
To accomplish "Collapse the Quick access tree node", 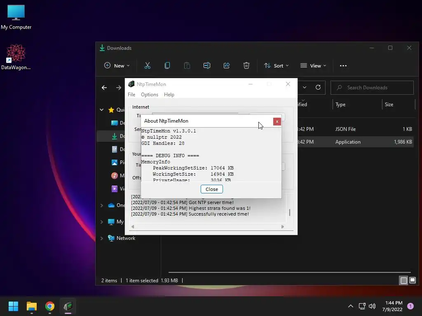I will point(102,109).
